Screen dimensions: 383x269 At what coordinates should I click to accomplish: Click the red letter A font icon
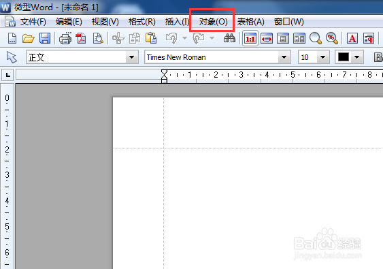pyautogui.click(x=352, y=38)
